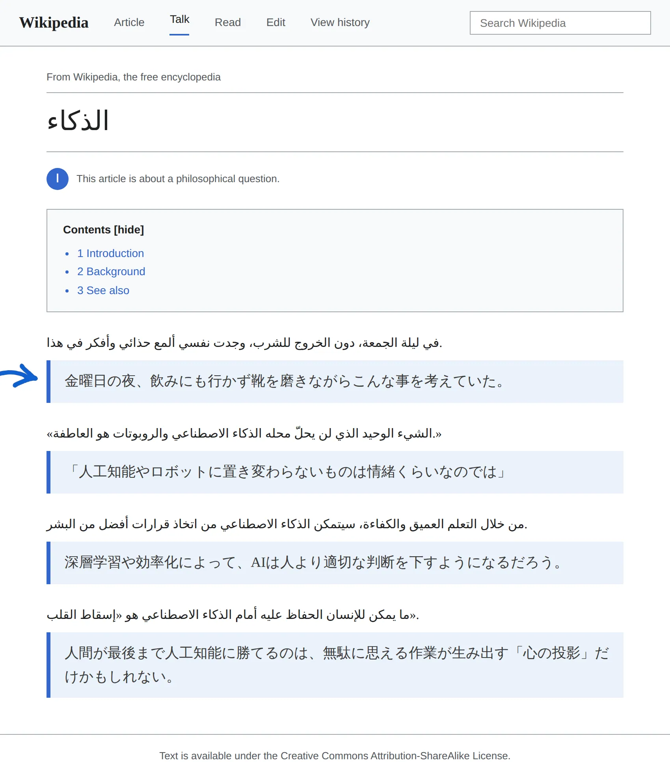Click the notice 'This article is about a philosophical question.'

[178, 179]
